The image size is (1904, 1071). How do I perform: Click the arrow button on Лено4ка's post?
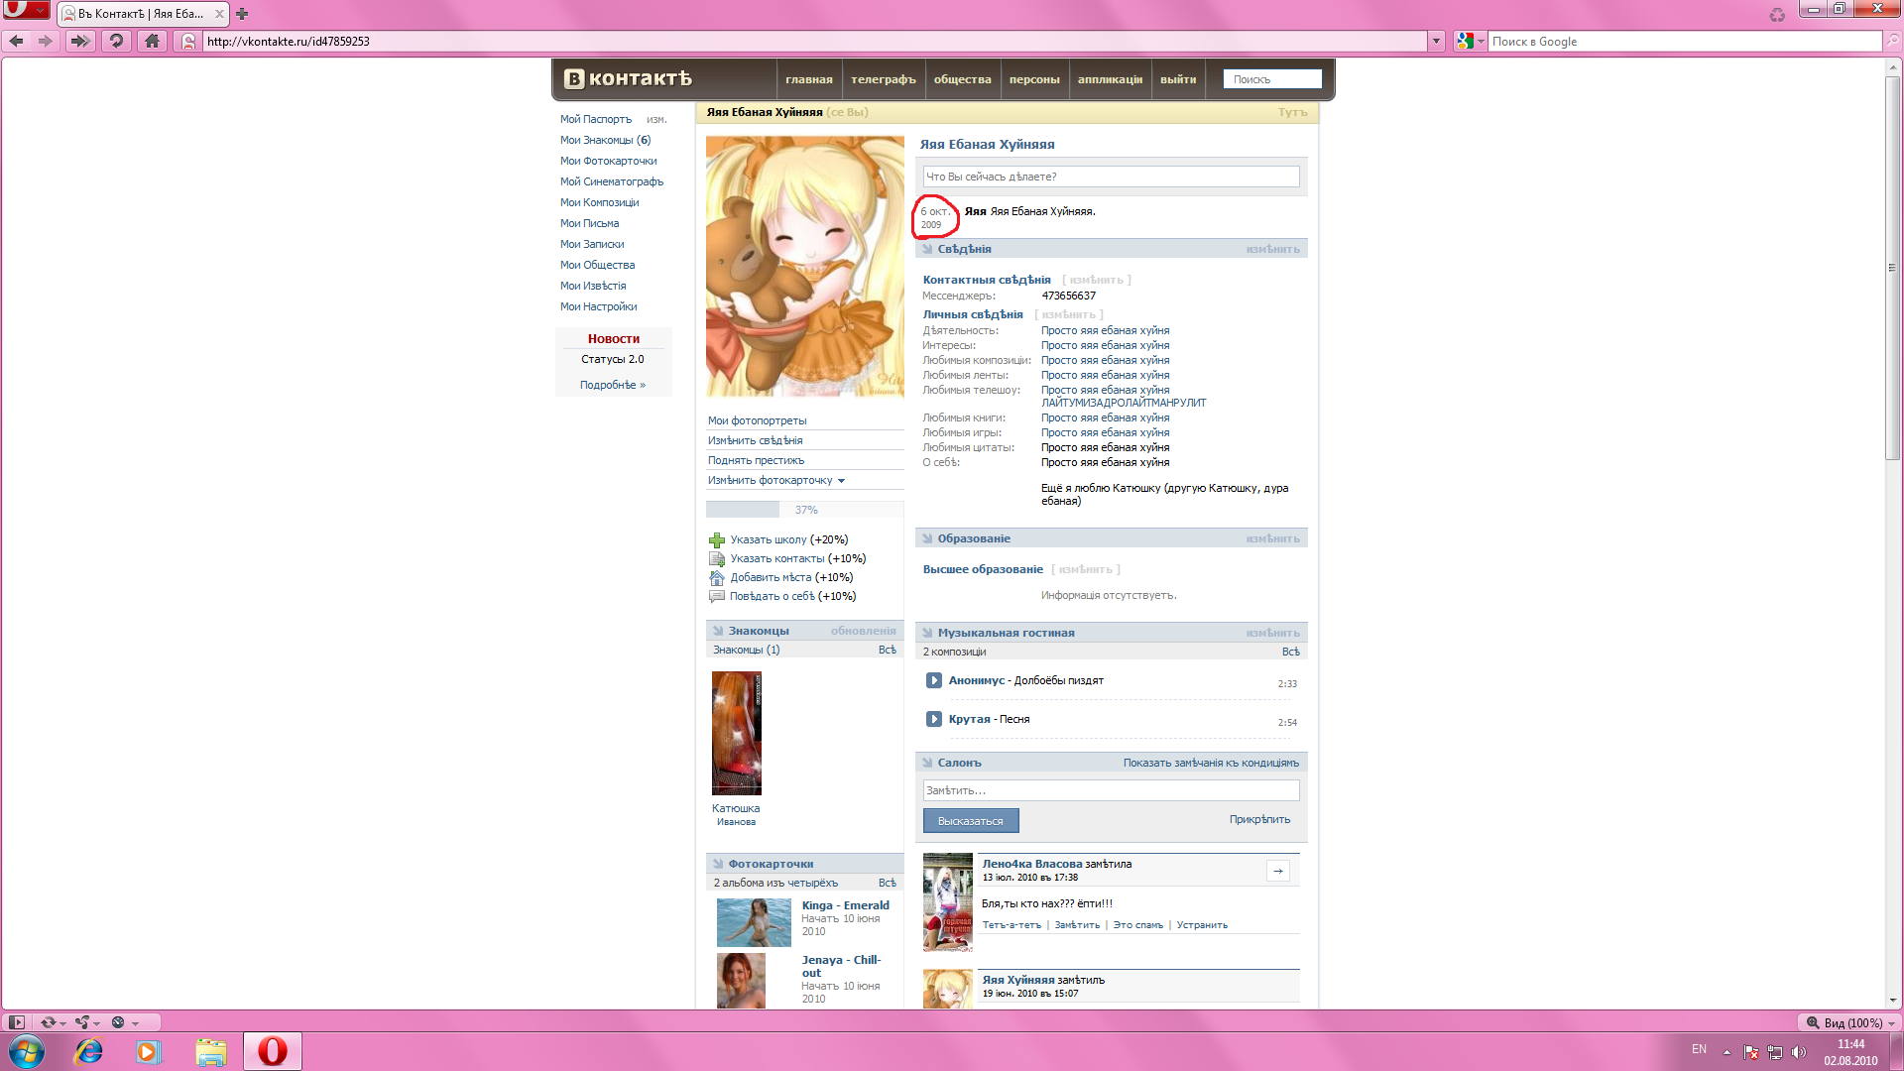[x=1278, y=871]
